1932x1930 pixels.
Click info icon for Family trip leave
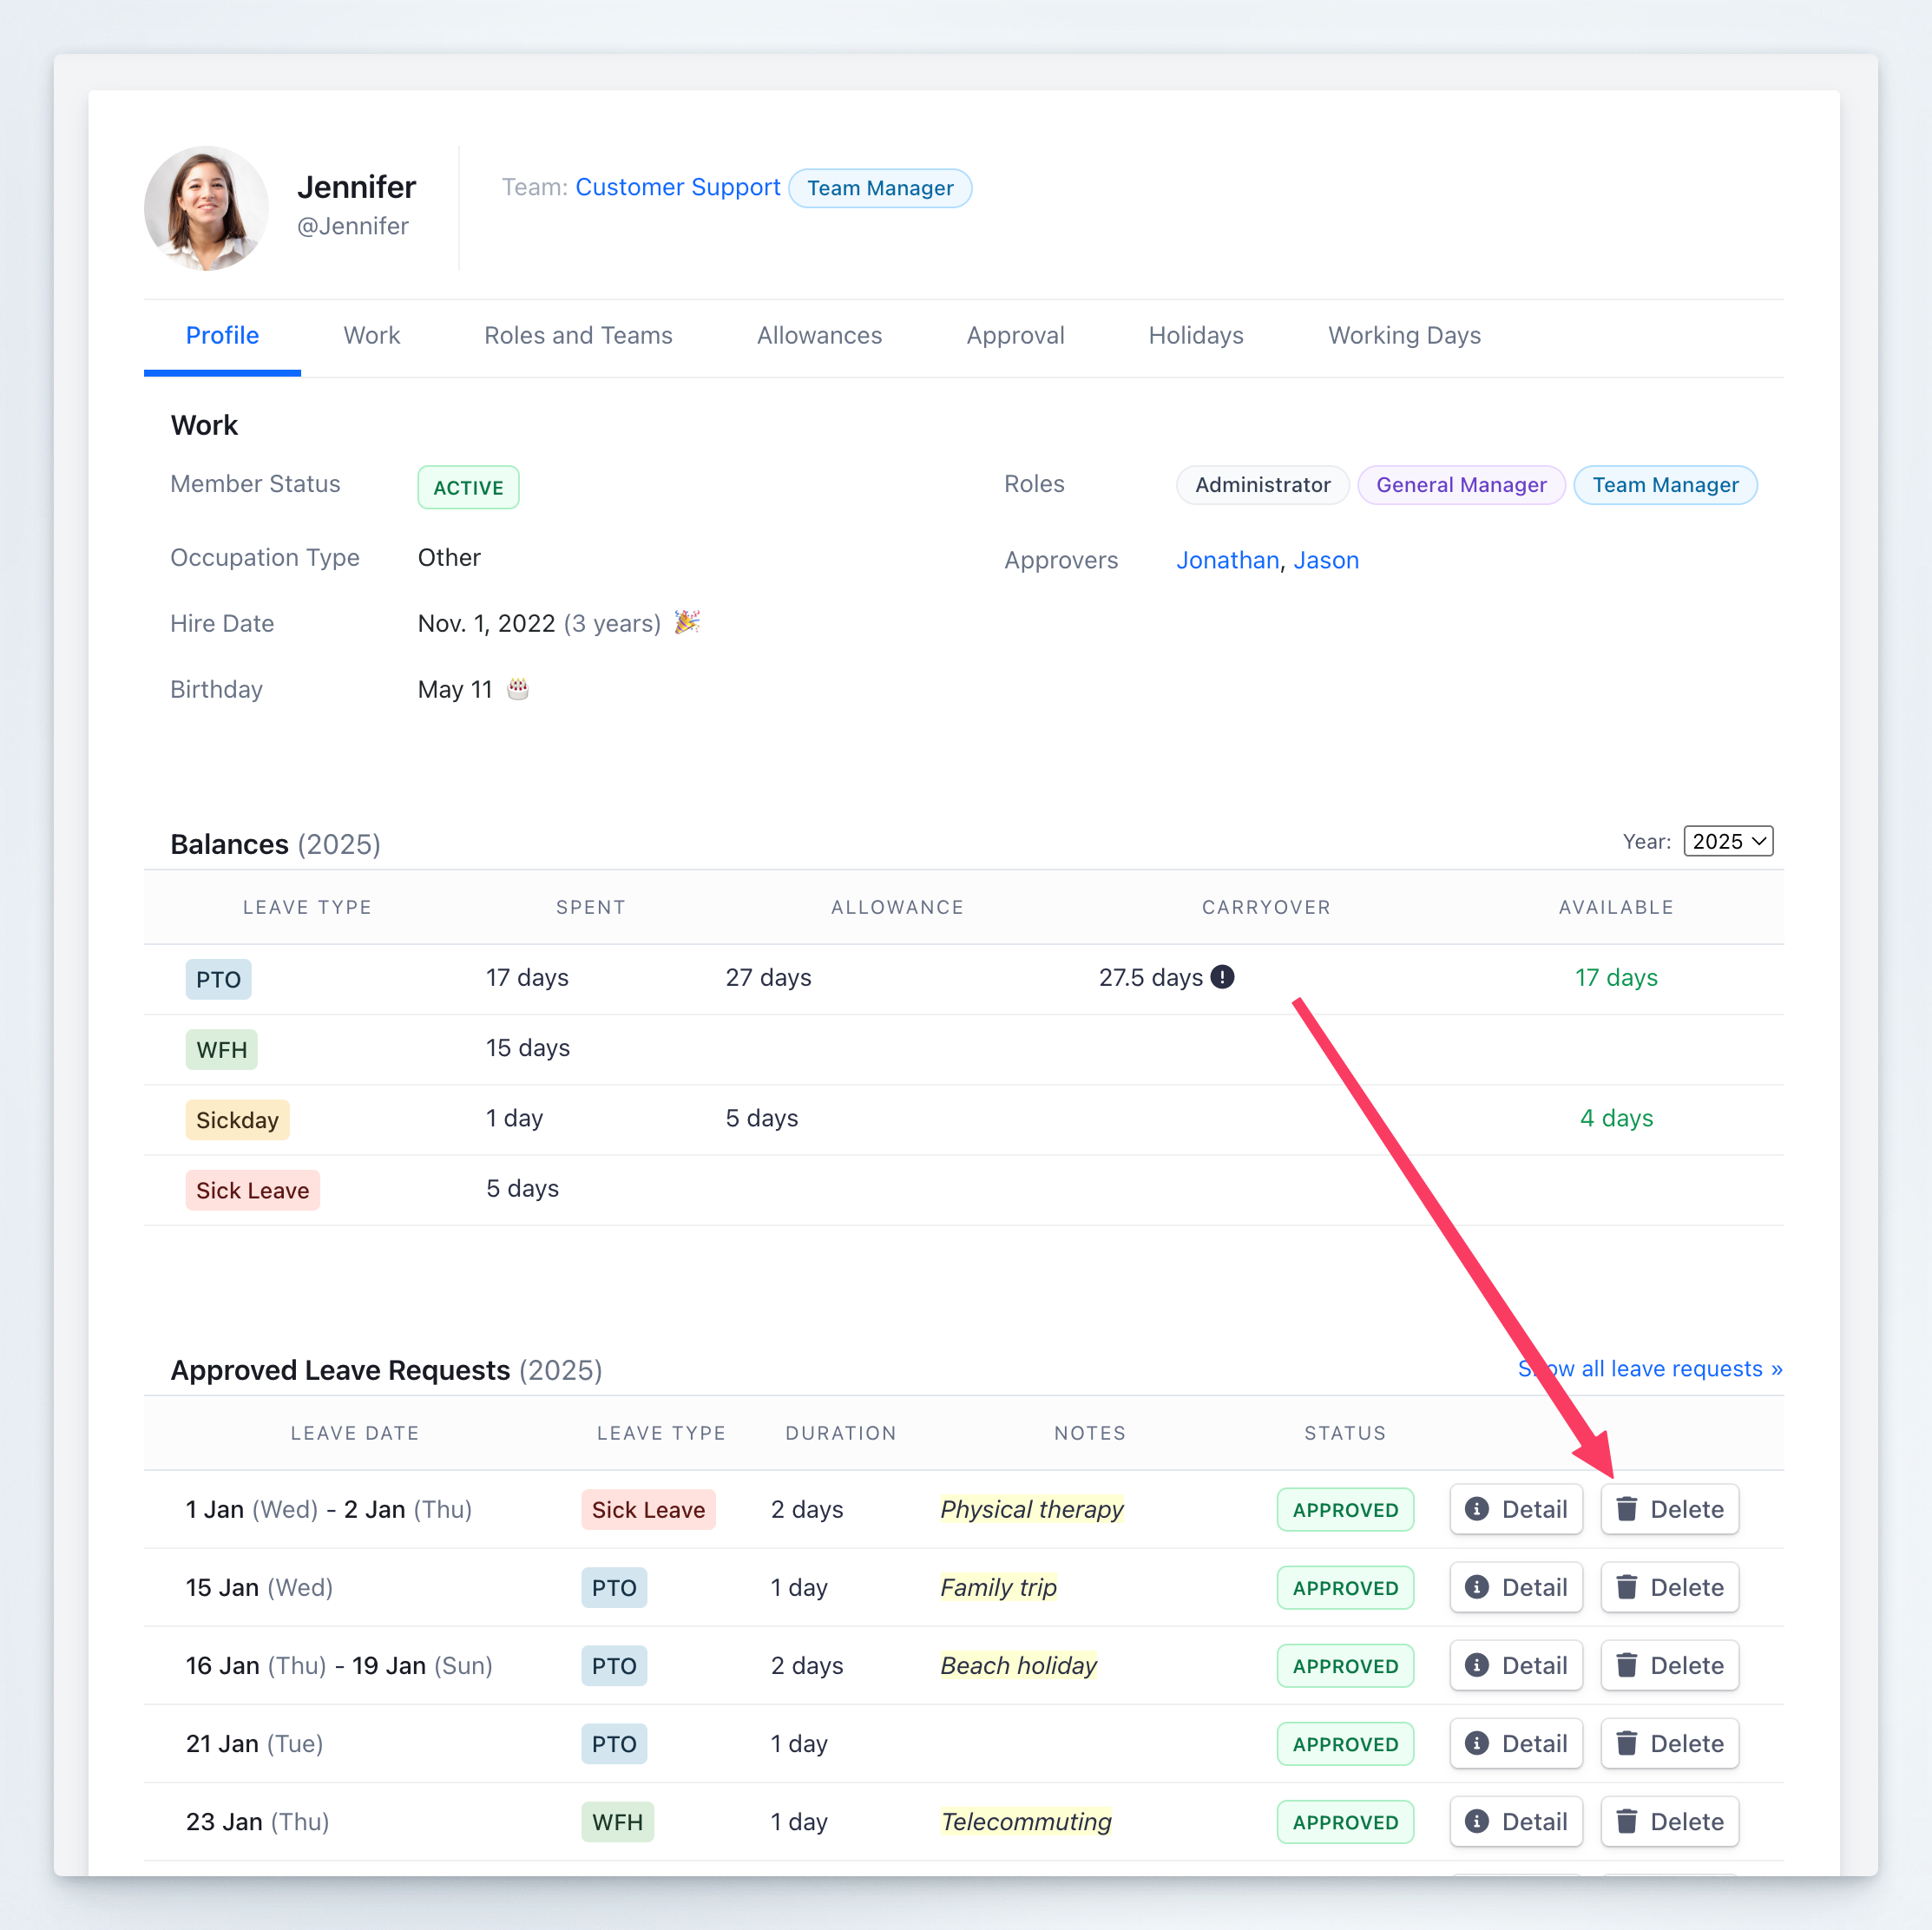(x=1476, y=1586)
